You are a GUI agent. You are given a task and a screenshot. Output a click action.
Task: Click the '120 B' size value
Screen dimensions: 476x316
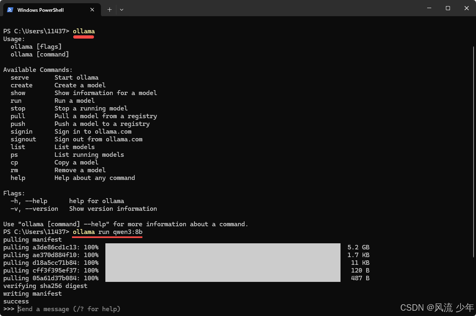[360, 271]
